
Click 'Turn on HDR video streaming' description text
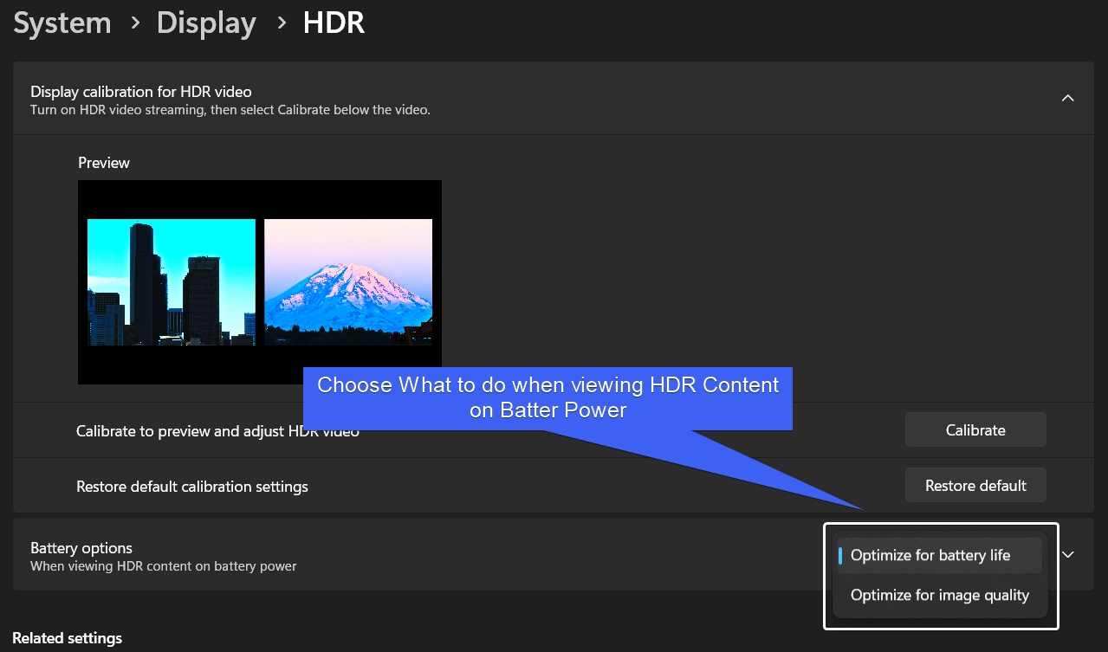tap(230, 110)
